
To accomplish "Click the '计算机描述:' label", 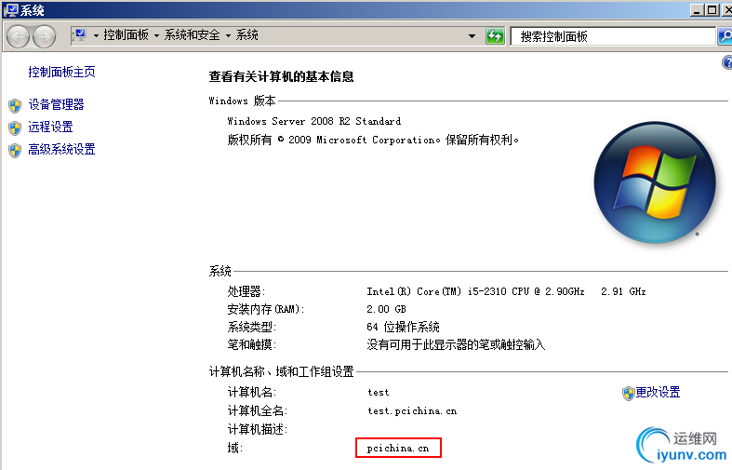I will [258, 429].
